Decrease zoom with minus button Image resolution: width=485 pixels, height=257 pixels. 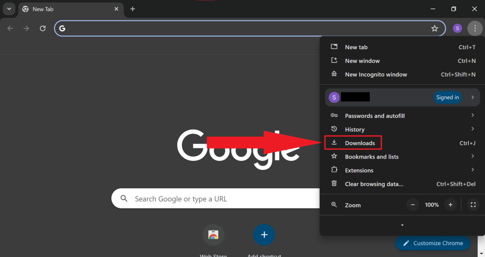click(x=413, y=205)
